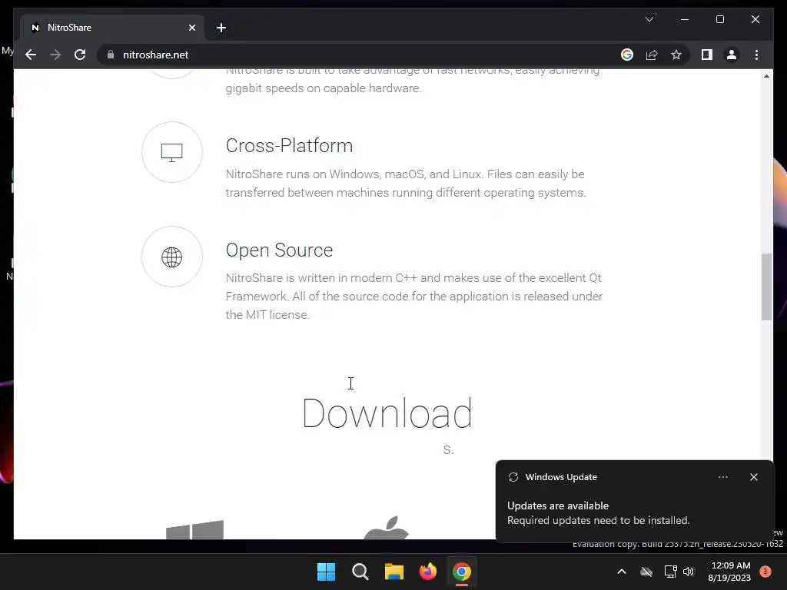Open Windows Update notification options menu
The width and height of the screenshot is (787, 590).
click(723, 477)
